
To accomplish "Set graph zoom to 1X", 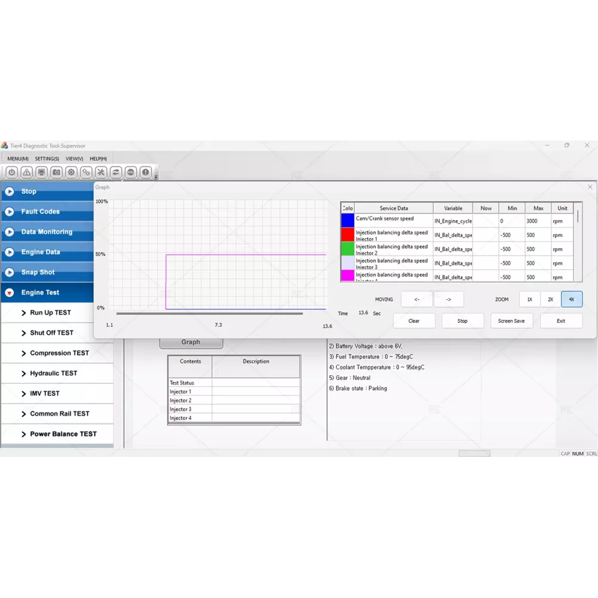I will tap(529, 299).
